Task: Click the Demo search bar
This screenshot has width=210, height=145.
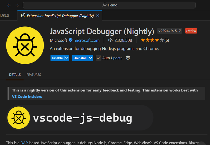Action: click(109, 5)
